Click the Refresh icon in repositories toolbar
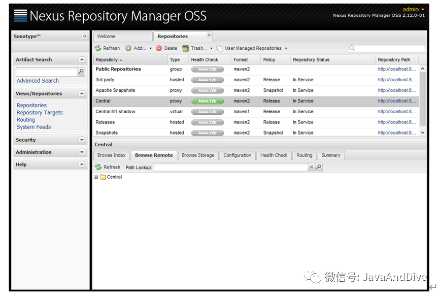This screenshot has height=296, width=441. click(x=97, y=48)
